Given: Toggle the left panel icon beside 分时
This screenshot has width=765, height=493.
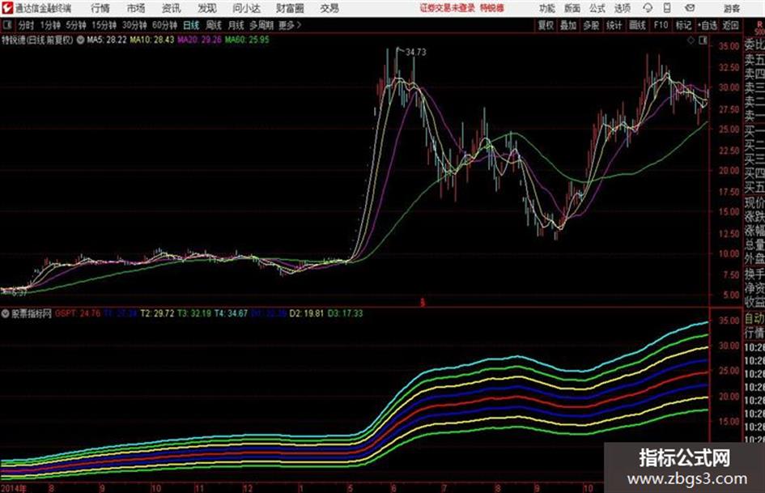Looking at the screenshot, I should tap(7, 25).
